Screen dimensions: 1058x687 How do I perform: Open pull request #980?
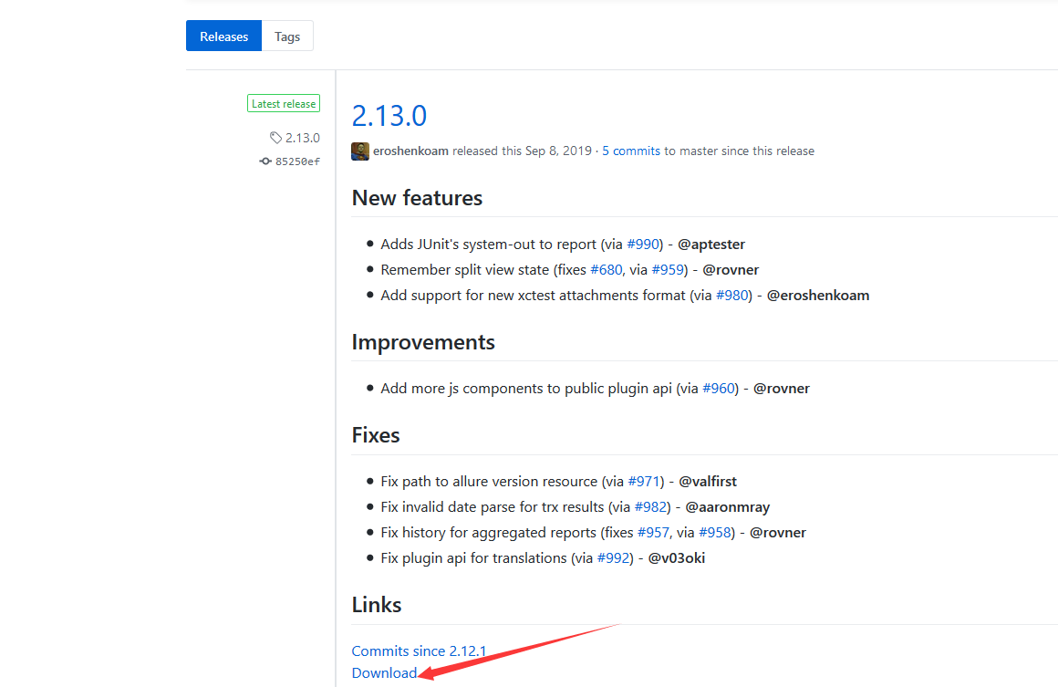[732, 296]
